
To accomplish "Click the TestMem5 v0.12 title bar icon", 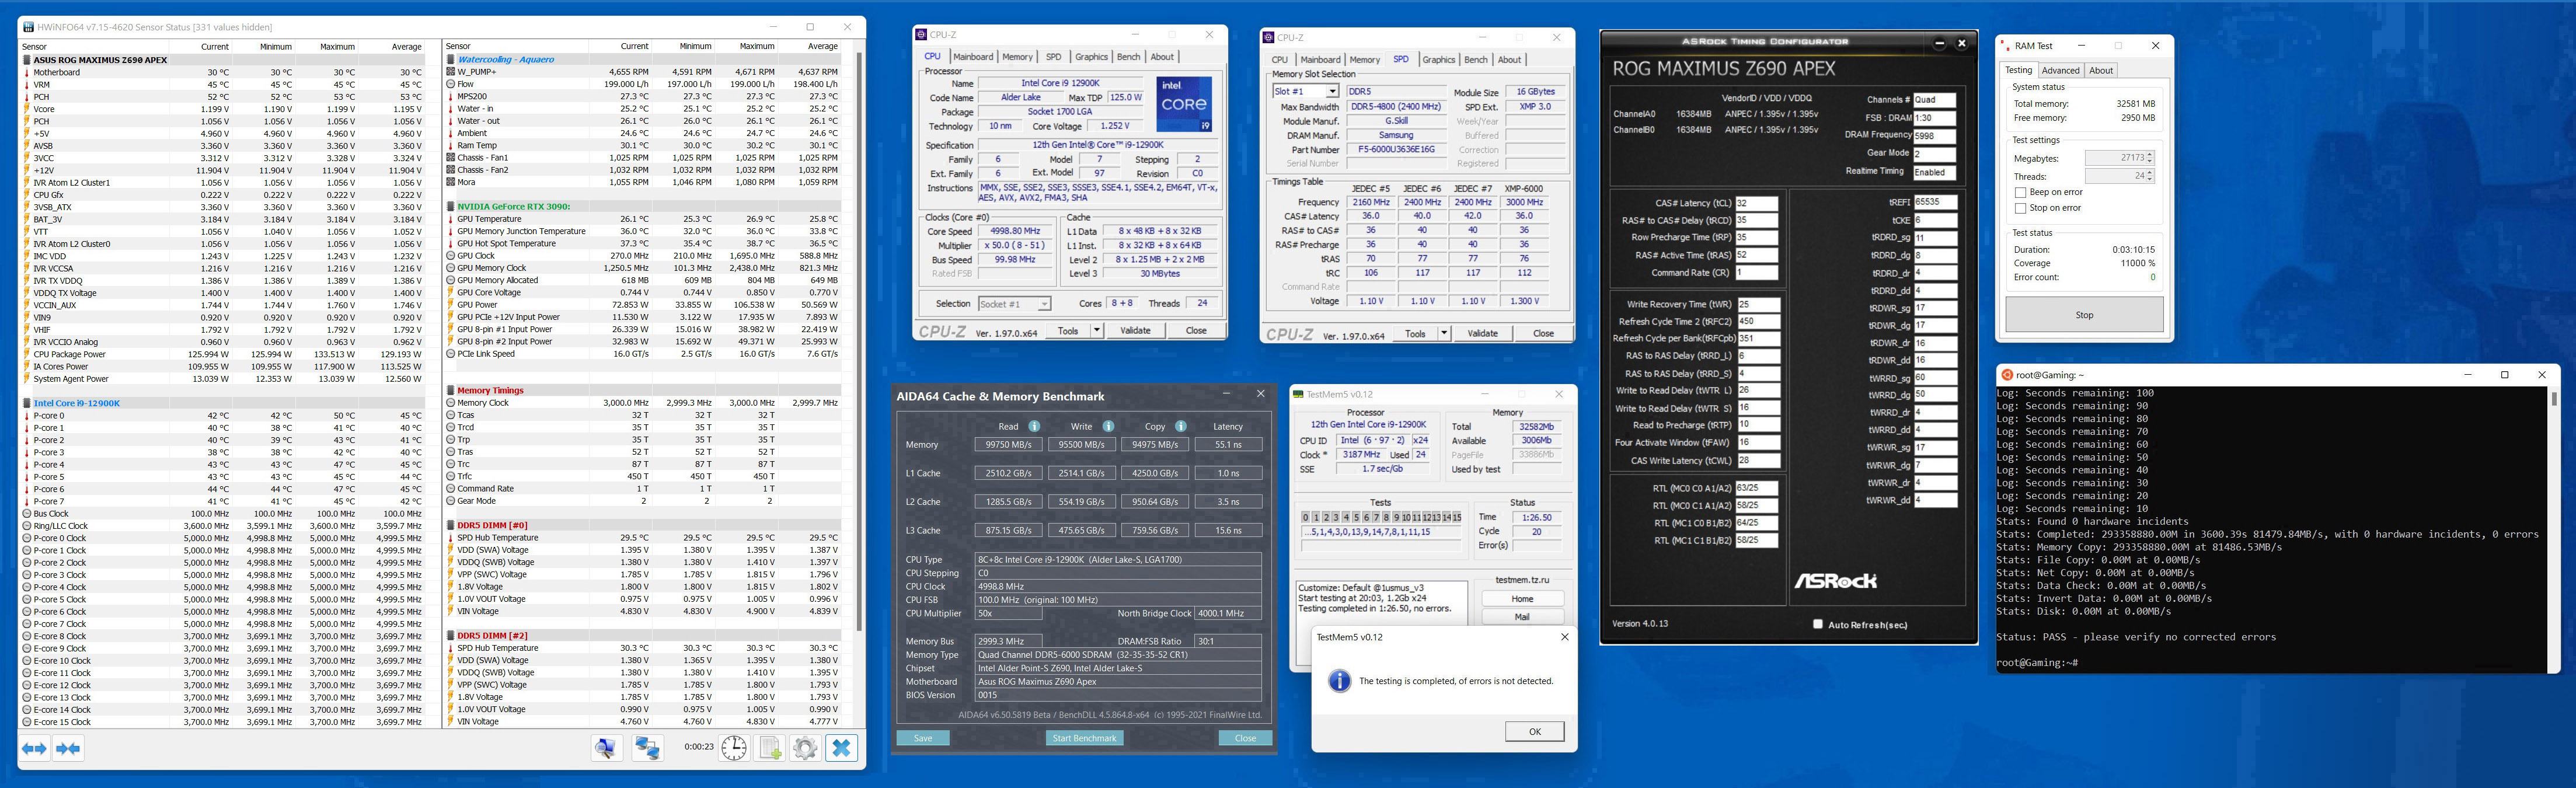I will coord(1298,394).
